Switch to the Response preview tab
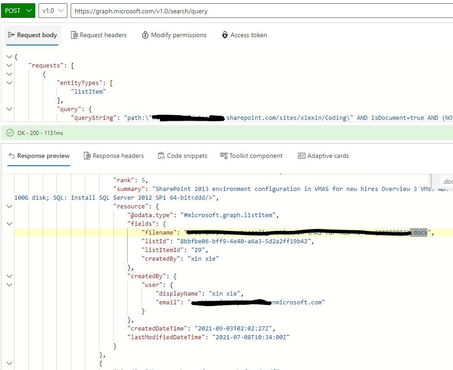Viewport: 453px width, 370px height. pos(39,156)
